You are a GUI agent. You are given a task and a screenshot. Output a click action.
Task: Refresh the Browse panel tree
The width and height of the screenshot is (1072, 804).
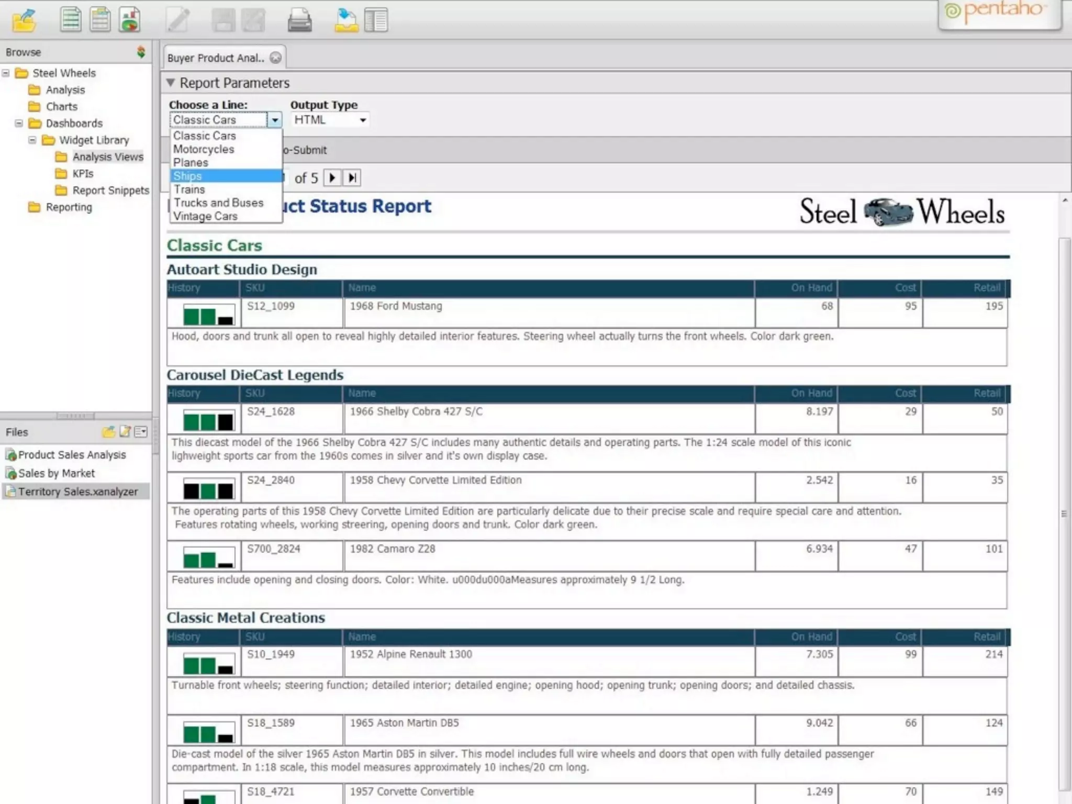[x=141, y=52]
